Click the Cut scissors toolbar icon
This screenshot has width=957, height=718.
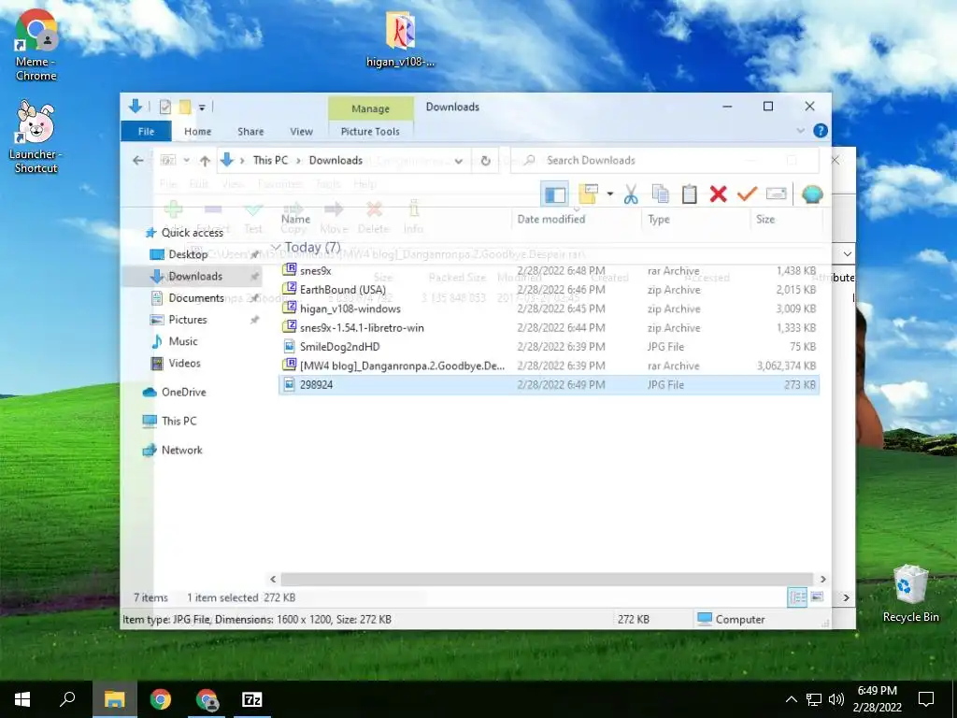pyautogui.click(x=631, y=194)
